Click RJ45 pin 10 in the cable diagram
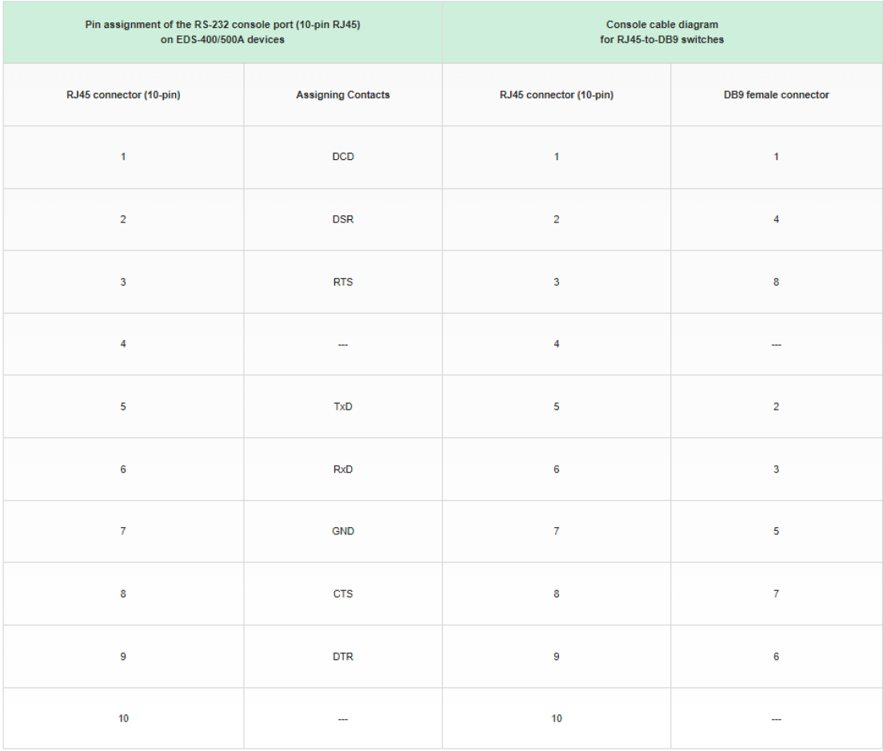The width and height of the screenshot is (883, 751). point(557,718)
